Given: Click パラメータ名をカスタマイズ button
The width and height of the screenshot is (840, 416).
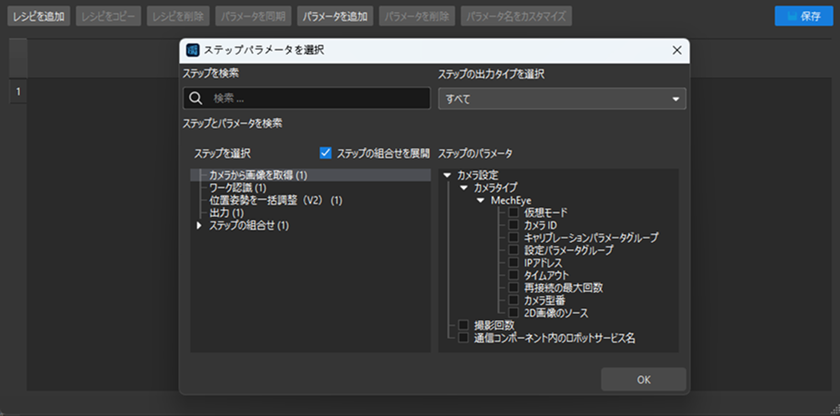Looking at the screenshot, I should (x=516, y=16).
